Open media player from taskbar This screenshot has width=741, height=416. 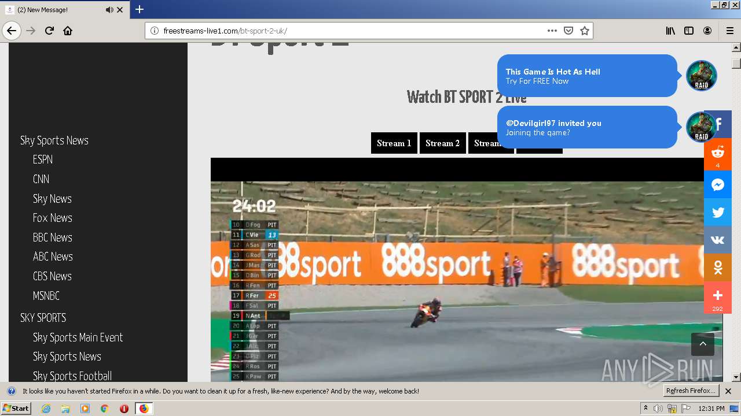[85, 408]
